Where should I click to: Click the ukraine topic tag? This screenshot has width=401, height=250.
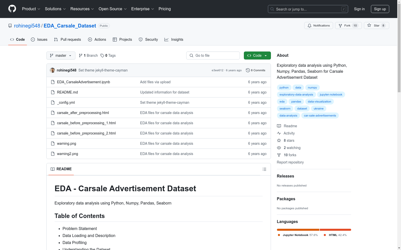tap(319, 108)
